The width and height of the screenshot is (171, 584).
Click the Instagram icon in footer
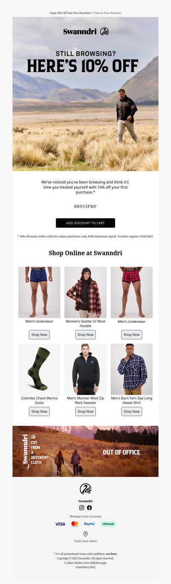[82, 508]
